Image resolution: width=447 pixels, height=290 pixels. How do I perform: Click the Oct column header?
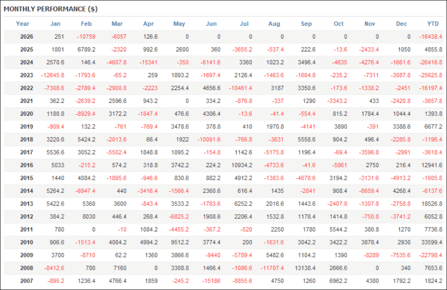339,24
